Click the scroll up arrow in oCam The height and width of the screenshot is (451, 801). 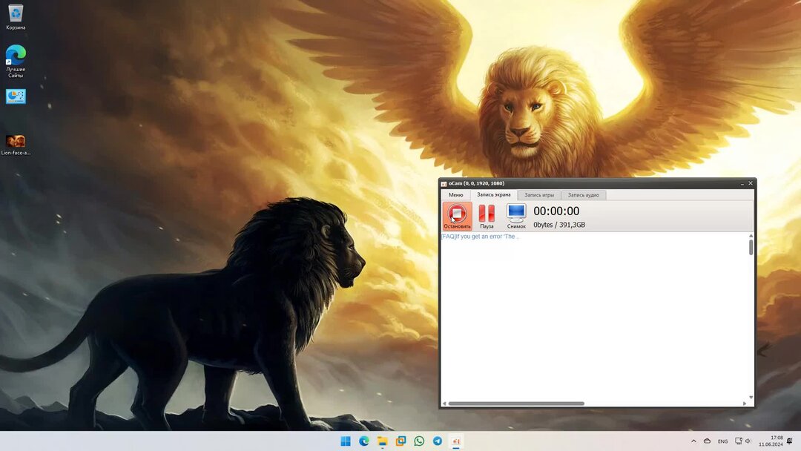[751, 236]
